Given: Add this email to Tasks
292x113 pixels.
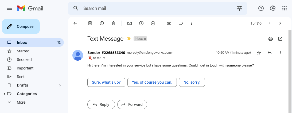Looking at the screenshot, I should pos(153,23).
